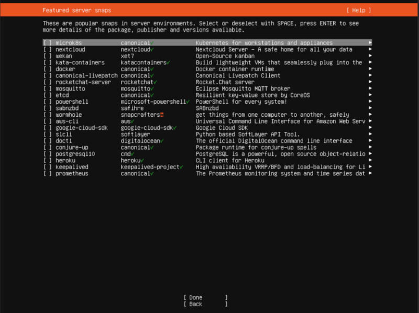Expand the postgresql10 snap entry
The image size is (419, 313).
tap(370, 154)
